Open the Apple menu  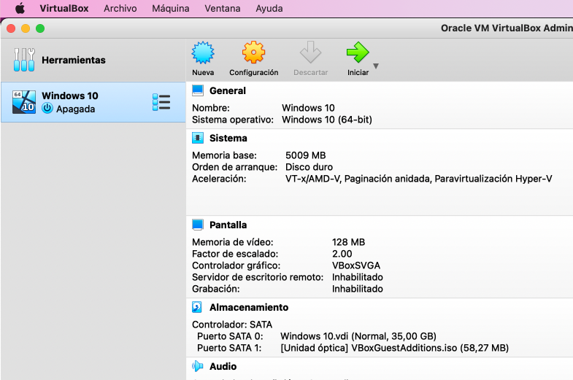20,9
